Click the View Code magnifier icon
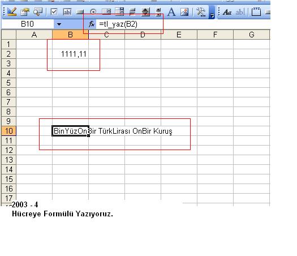 38,12
